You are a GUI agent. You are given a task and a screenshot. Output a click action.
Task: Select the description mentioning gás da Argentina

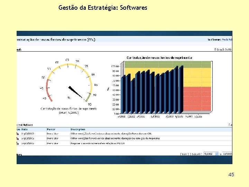pyautogui.click(x=115, y=138)
